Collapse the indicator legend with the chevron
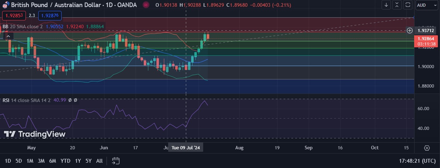 [x=8, y=36]
